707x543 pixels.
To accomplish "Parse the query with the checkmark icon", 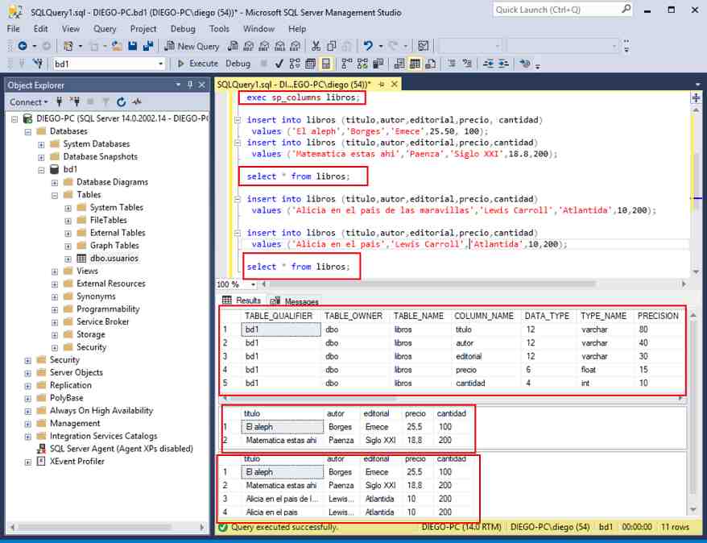I will 279,64.
